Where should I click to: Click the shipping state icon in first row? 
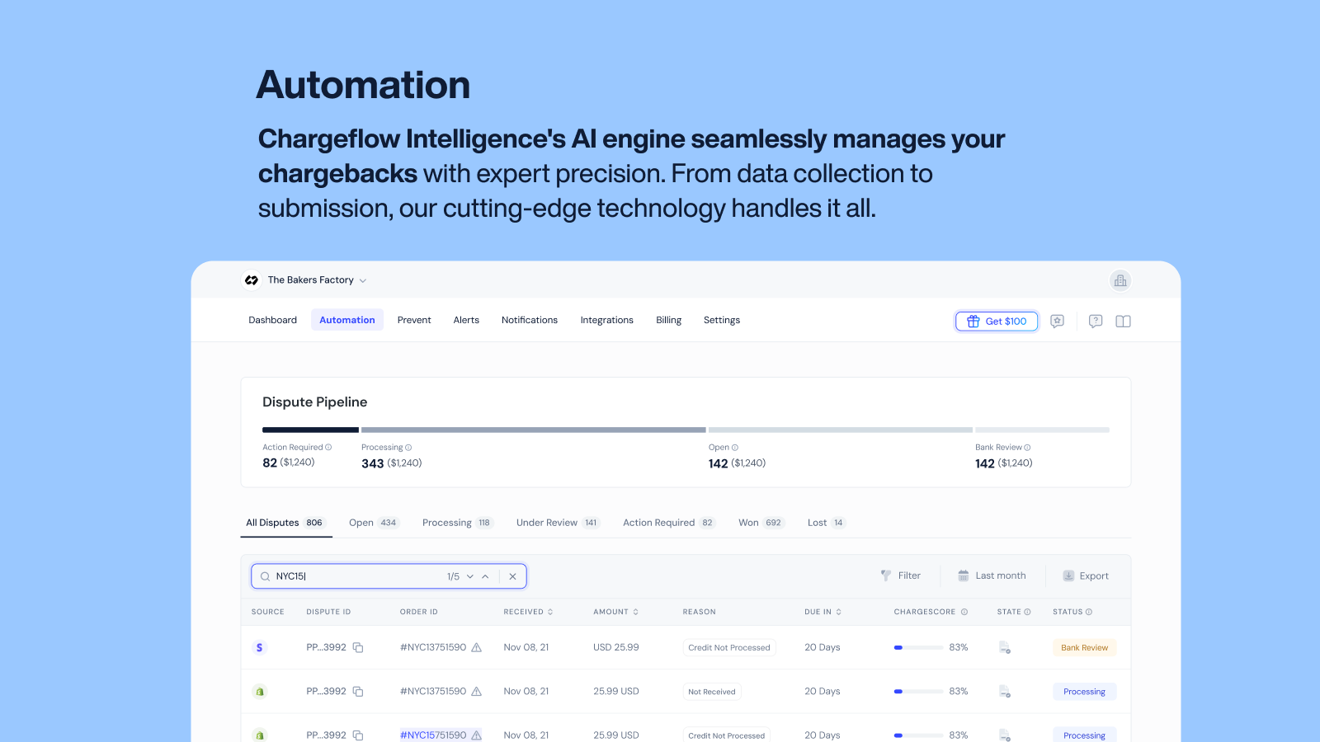click(x=1004, y=648)
